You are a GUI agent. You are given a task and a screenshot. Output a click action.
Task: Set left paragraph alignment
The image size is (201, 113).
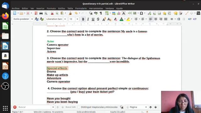(151, 19)
